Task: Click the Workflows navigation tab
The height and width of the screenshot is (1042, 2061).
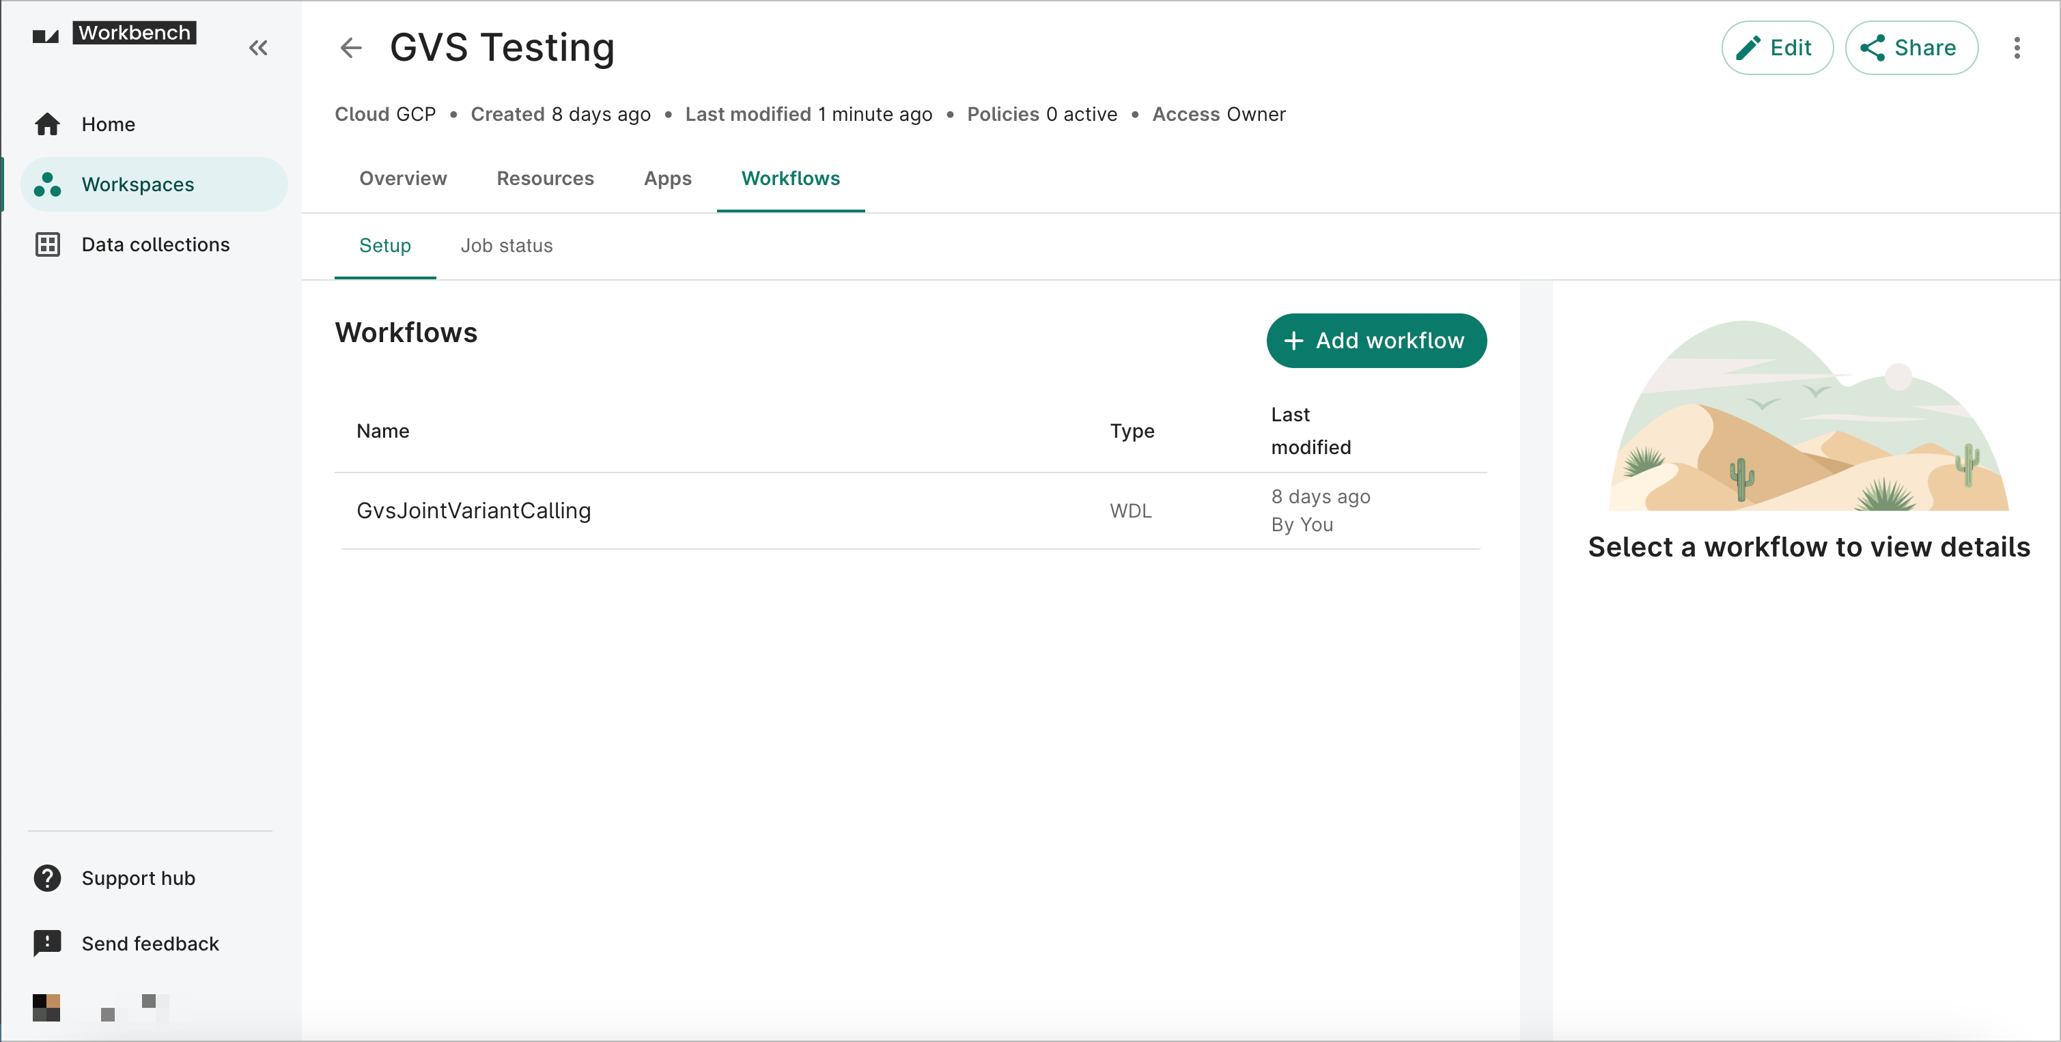Action: coord(792,178)
